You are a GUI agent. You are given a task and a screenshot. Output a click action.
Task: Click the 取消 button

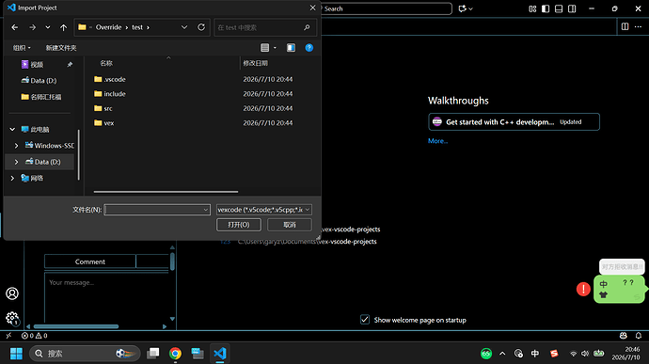click(290, 225)
